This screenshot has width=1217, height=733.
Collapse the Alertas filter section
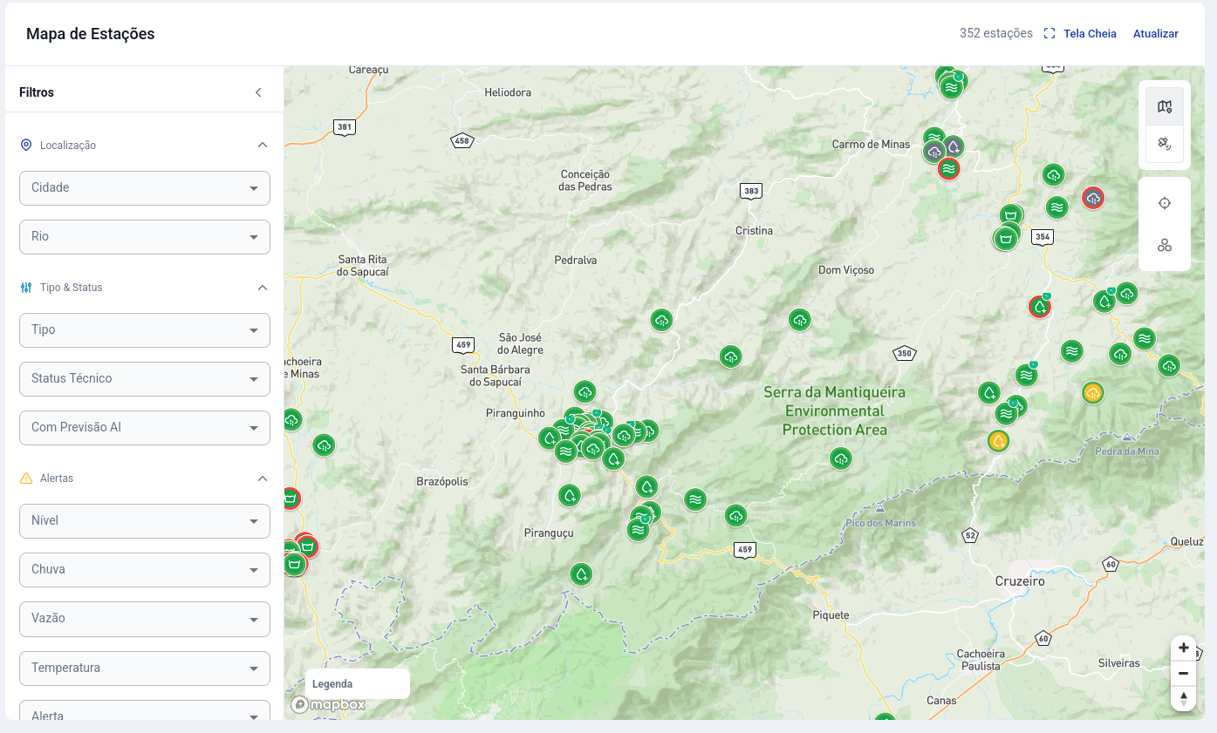click(263, 478)
